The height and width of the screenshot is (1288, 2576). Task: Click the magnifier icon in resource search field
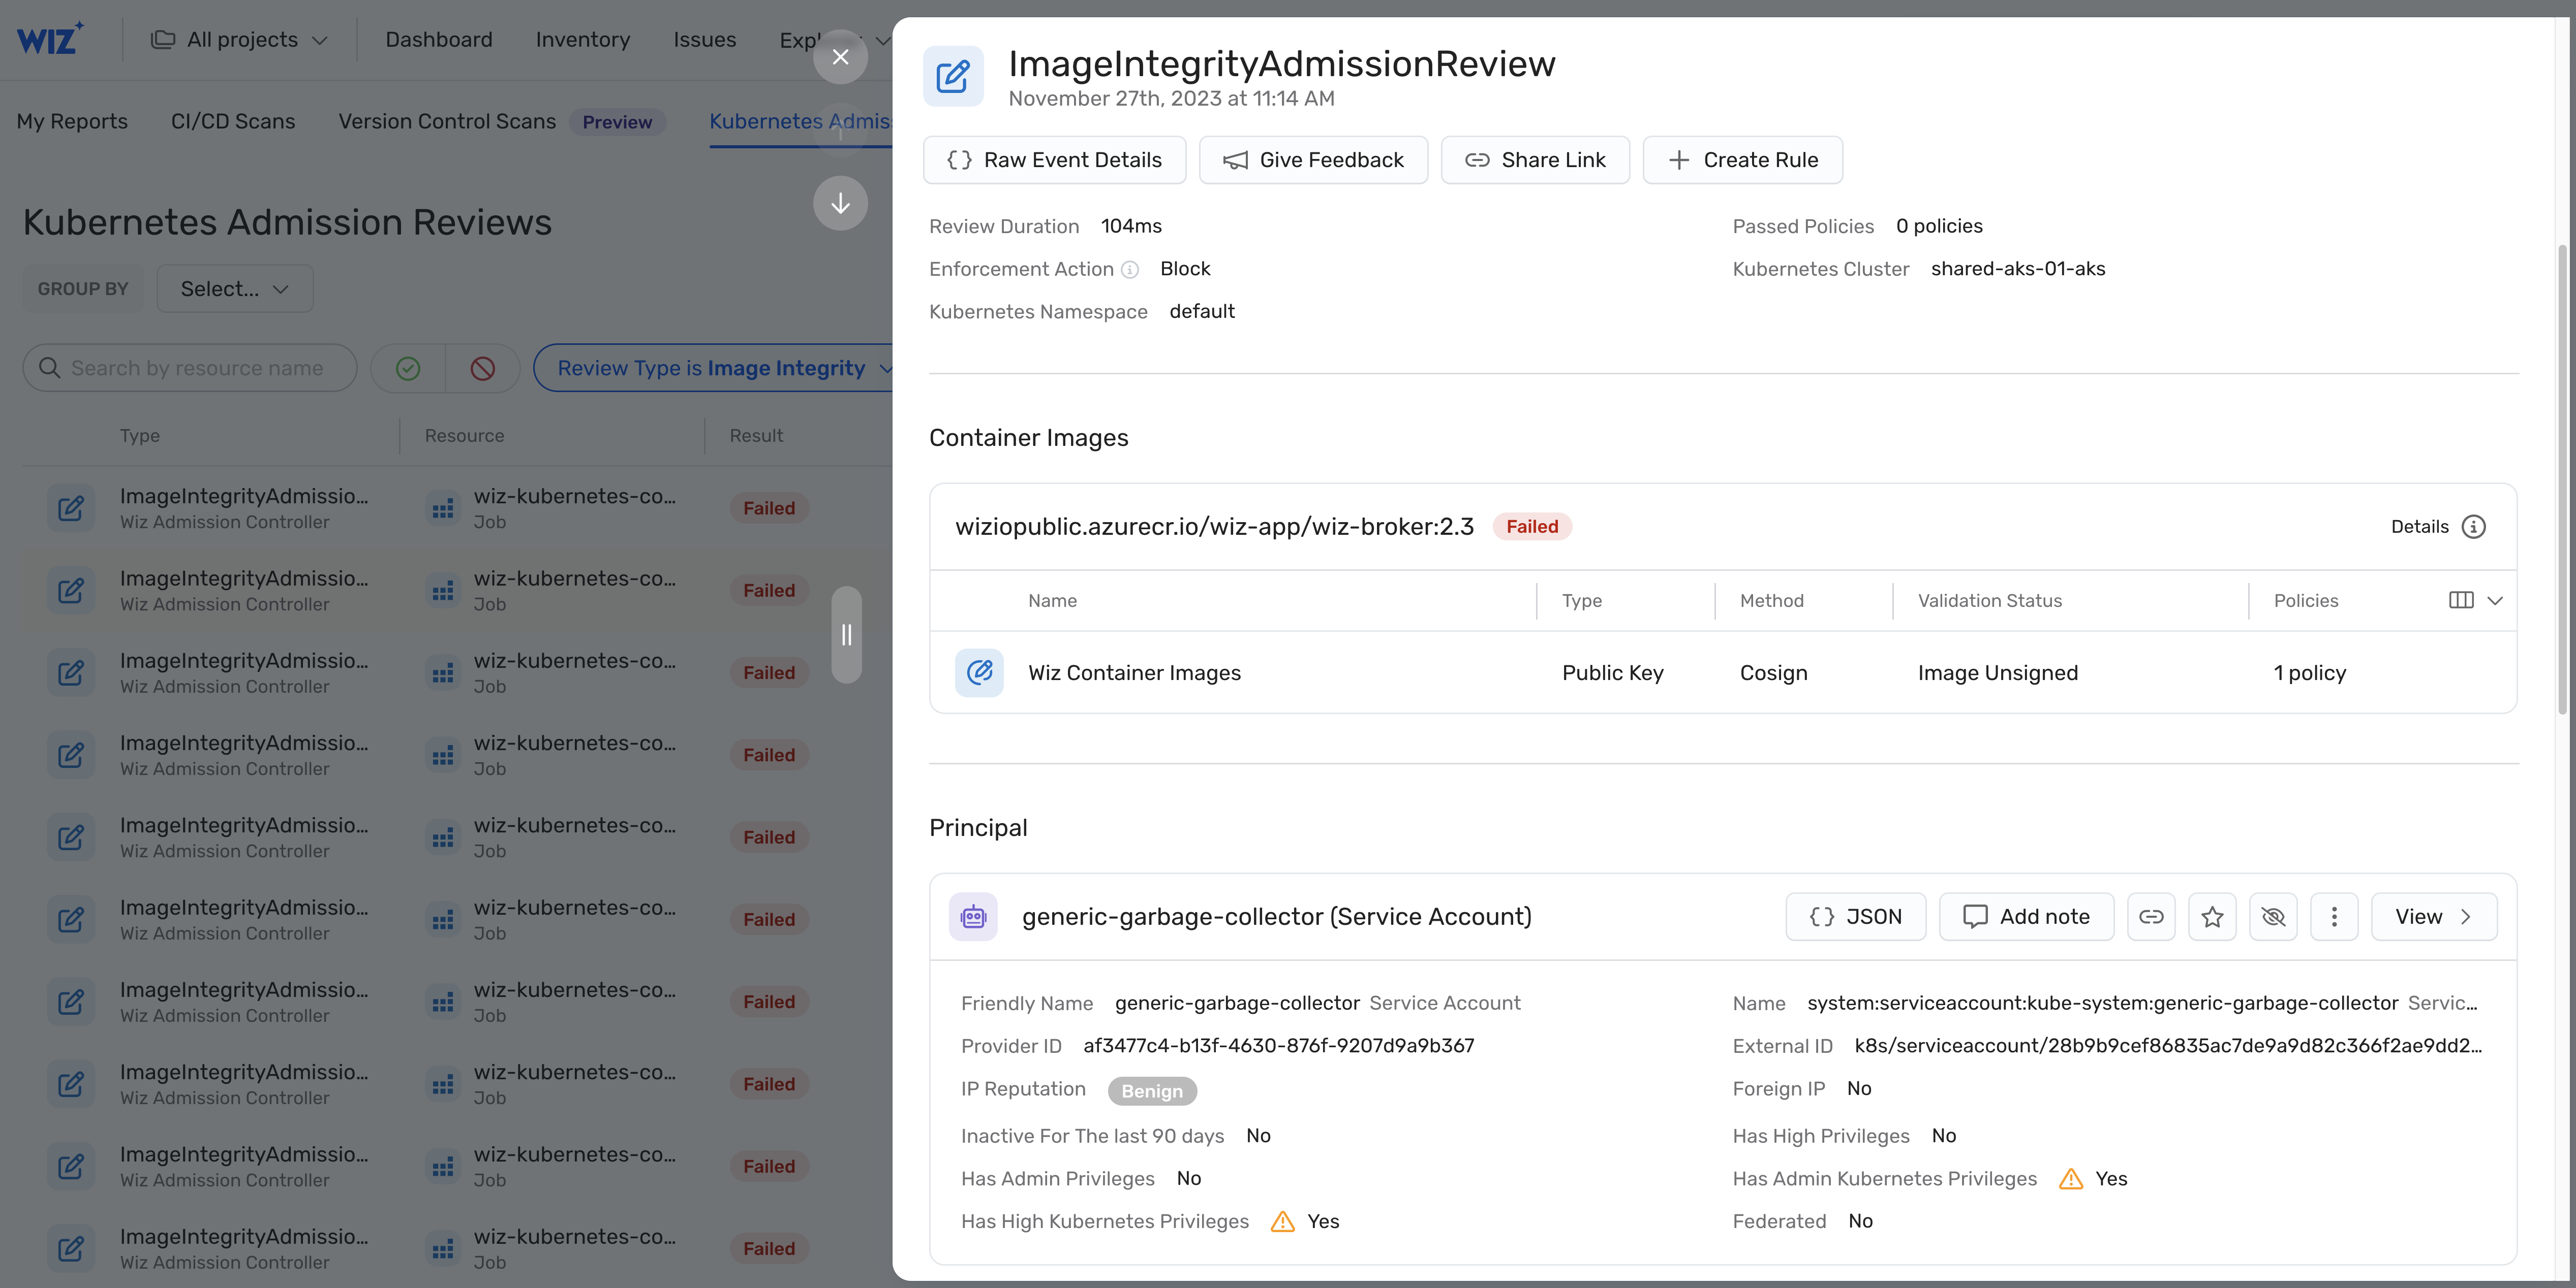pyautogui.click(x=50, y=368)
